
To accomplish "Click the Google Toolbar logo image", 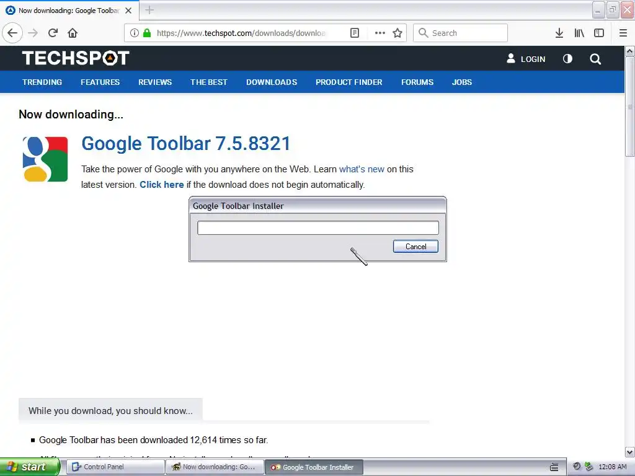I will (45, 159).
